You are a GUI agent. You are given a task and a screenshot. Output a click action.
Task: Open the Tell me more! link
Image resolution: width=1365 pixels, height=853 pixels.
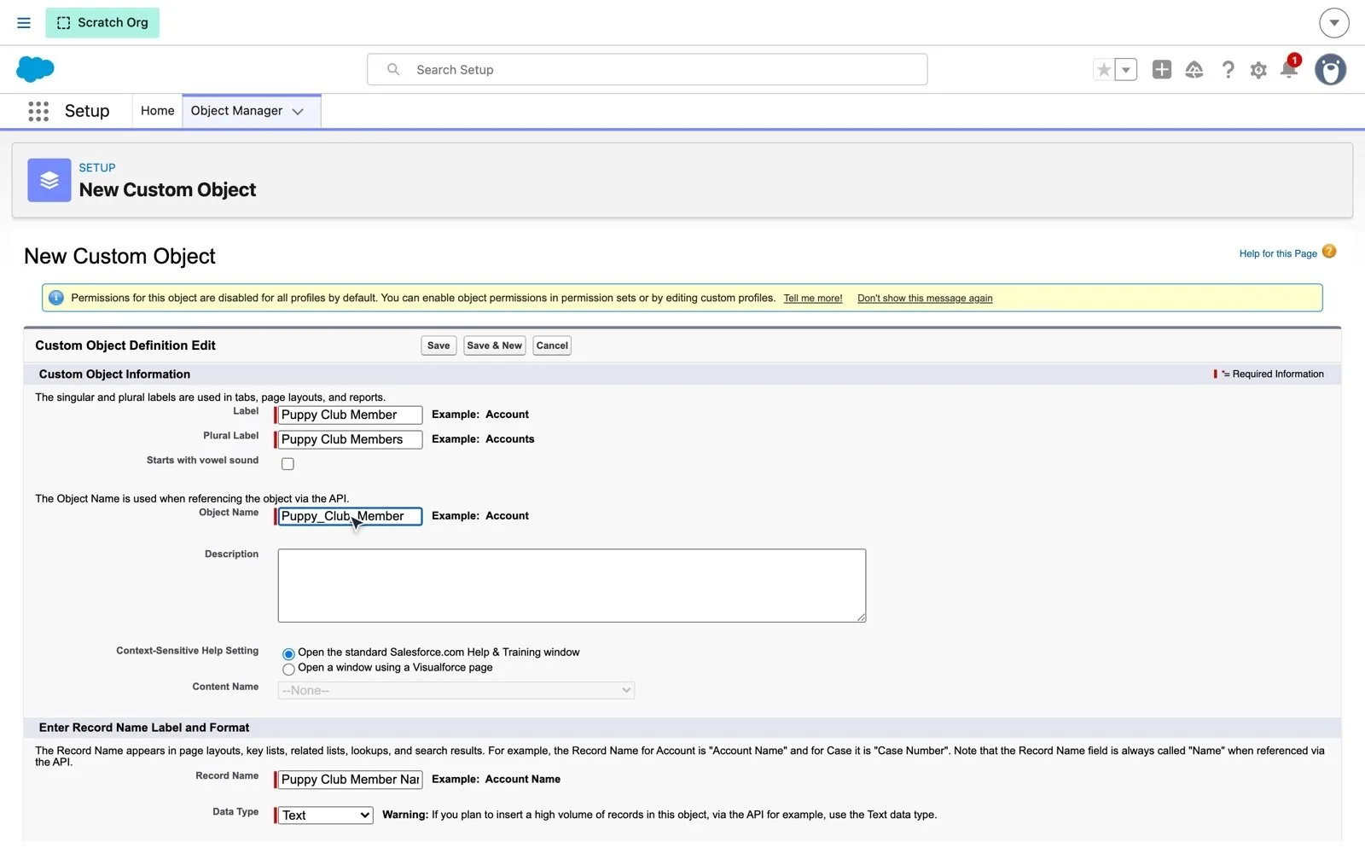[x=813, y=299]
